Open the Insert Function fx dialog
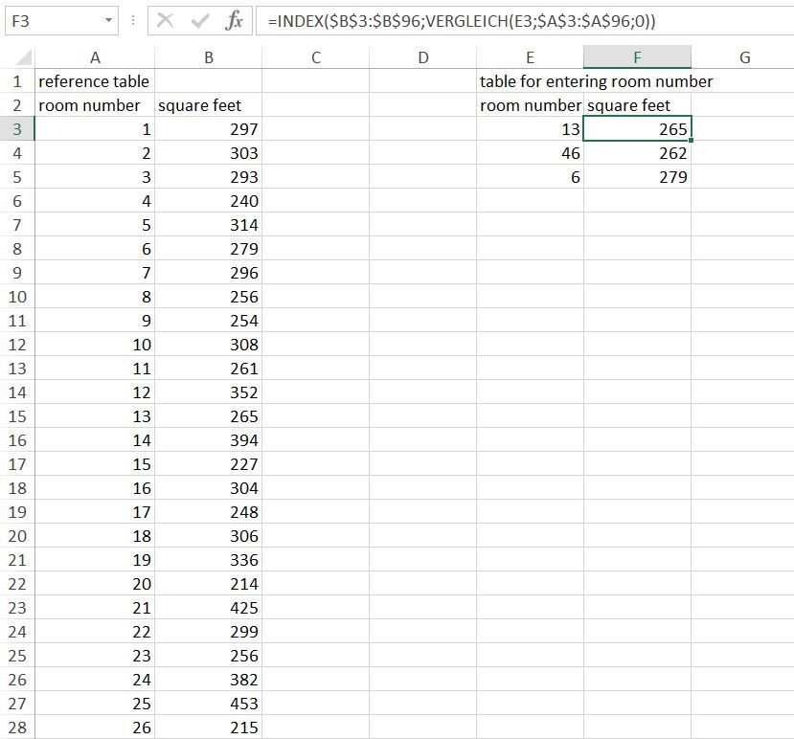Image resolution: width=794 pixels, height=739 pixels. click(234, 21)
